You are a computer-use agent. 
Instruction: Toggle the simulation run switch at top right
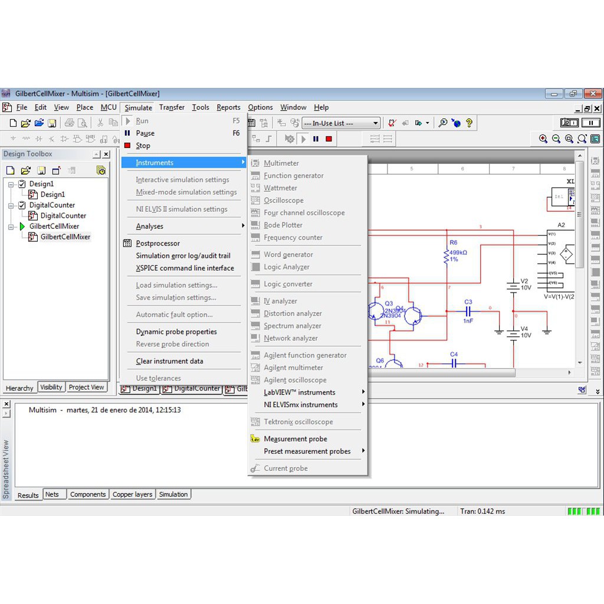click(x=569, y=123)
